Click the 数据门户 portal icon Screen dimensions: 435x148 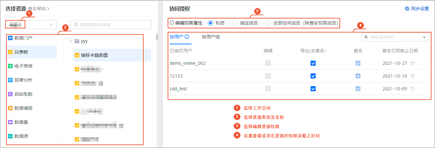coord(10,38)
